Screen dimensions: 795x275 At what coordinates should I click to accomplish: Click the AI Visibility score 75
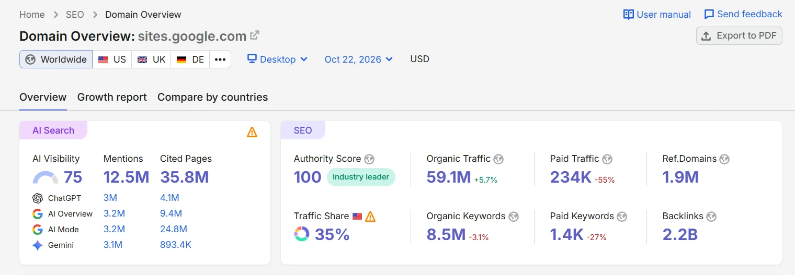point(73,177)
